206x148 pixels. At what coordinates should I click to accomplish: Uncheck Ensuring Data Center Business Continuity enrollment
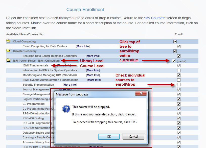coord(179,56)
